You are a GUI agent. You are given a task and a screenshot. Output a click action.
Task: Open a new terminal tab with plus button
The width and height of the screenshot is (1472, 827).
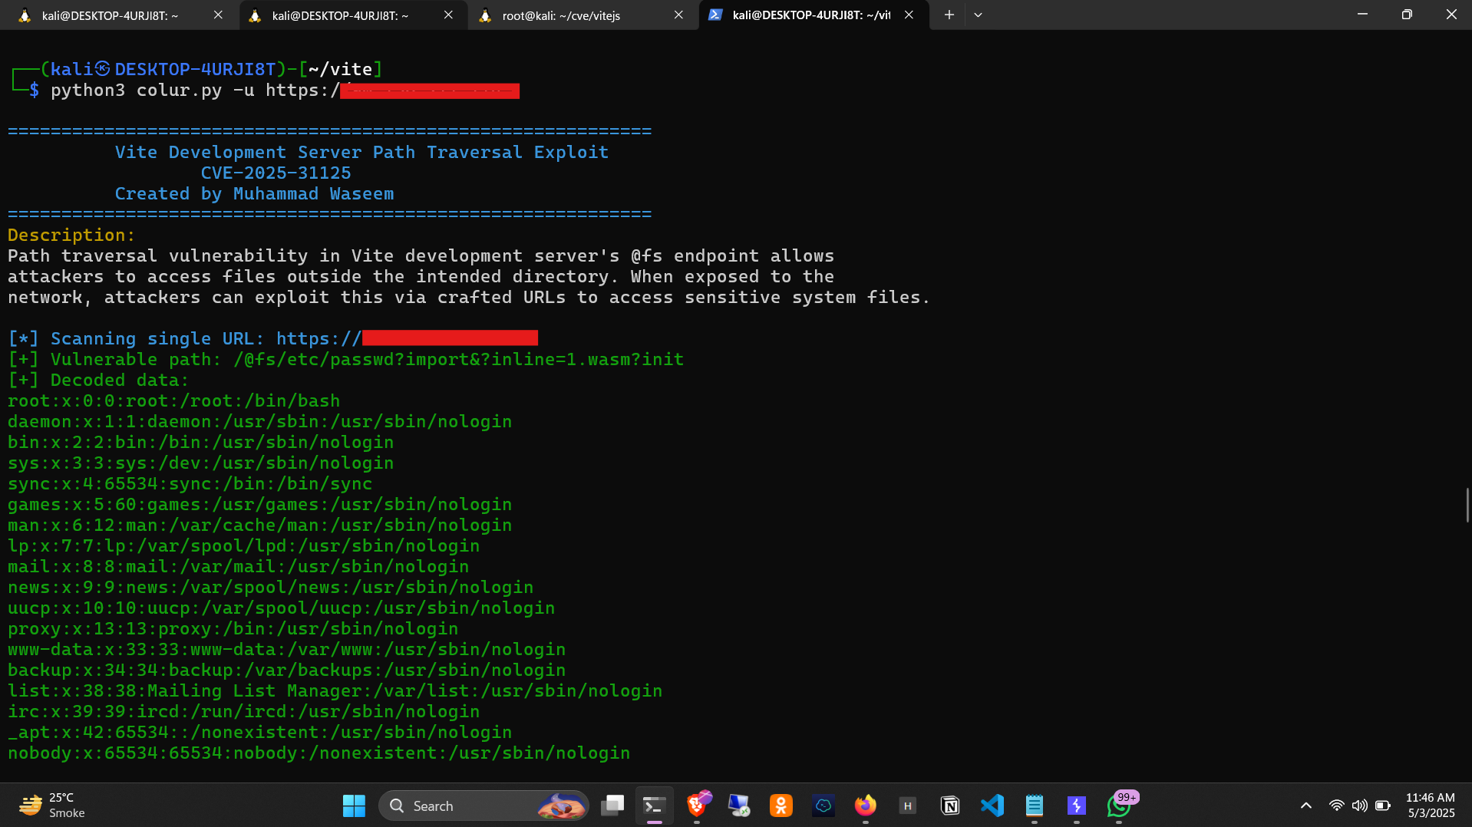(x=949, y=15)
